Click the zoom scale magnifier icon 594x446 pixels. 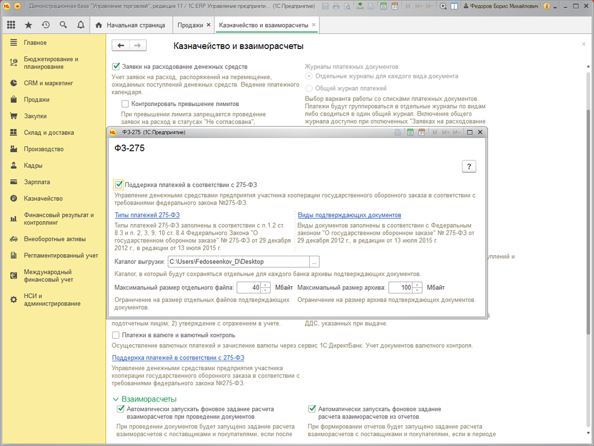(443, 6)
